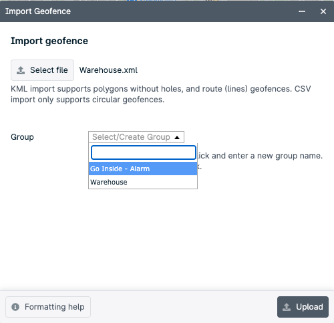The width and height of the screenshot is (334, 323).
Task: Click the Select file button
Action: tap(42, 70)
